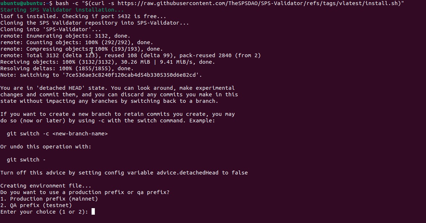Click the "remote: Enumerating objects: 3132" line

[65, 36]
